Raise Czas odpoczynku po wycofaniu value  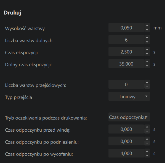147,151
